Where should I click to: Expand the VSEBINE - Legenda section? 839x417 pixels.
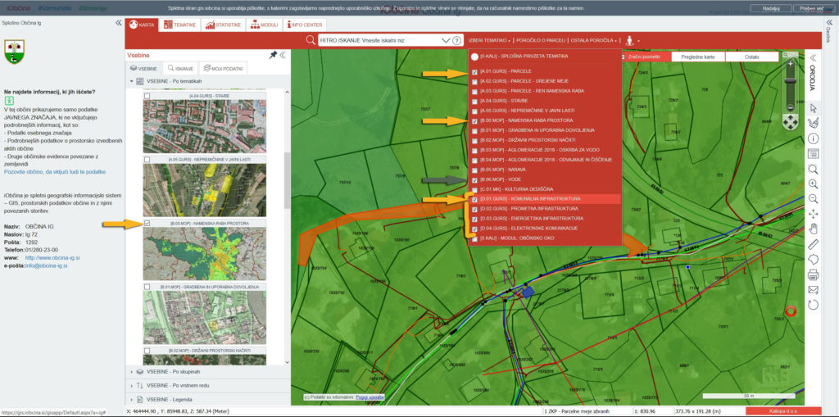tap(169, 399)
